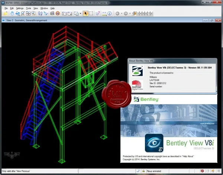Screen dimensions: 223x175
Task: Activate the Walk footprints tool
Action: coord(40,13)
